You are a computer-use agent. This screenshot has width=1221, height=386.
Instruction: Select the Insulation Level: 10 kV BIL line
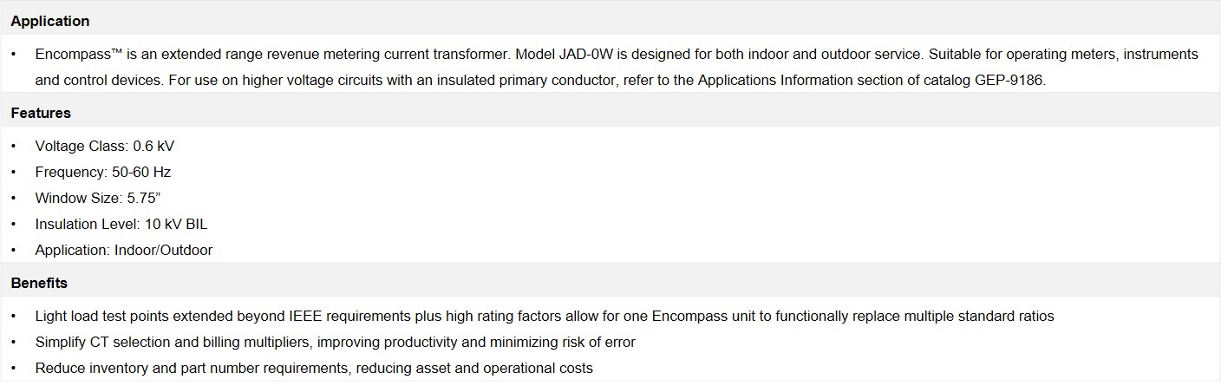pyautogui.click(x=121, y=224)
